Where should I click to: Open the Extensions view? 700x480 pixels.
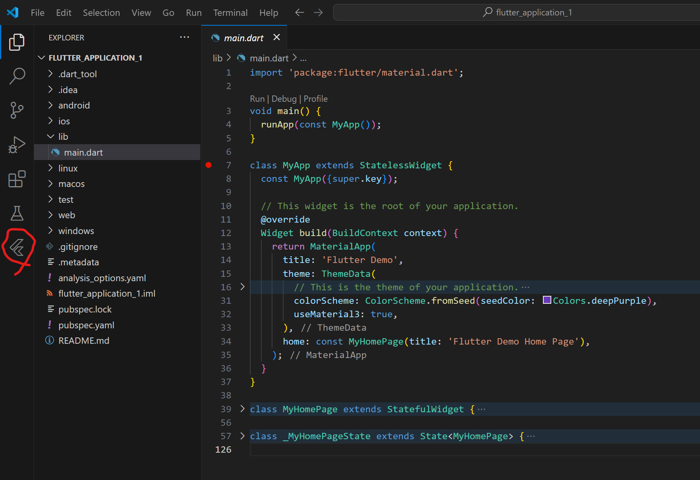pyautogui.click(x=17, y=179)
